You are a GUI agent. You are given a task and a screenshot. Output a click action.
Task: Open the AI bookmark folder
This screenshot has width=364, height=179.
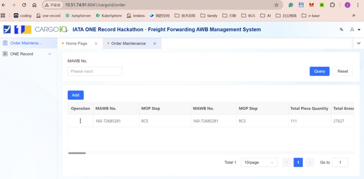[x=266, y=15]
